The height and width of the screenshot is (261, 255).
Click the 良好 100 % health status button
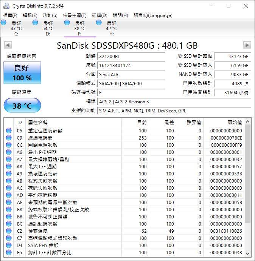point(22,73)
